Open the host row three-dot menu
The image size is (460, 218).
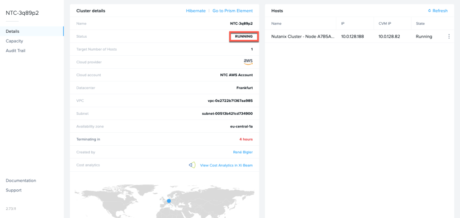point(449,37)
